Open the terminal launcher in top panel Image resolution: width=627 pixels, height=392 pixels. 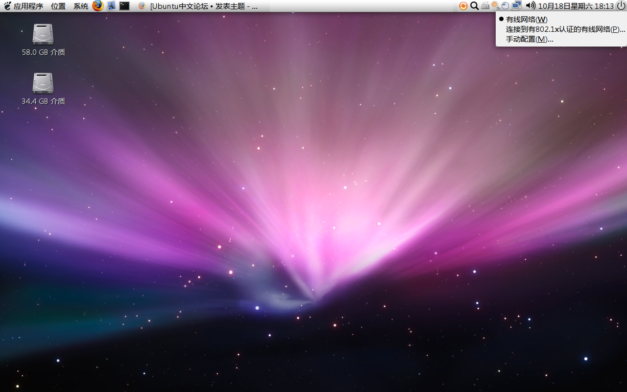[124, 6]
